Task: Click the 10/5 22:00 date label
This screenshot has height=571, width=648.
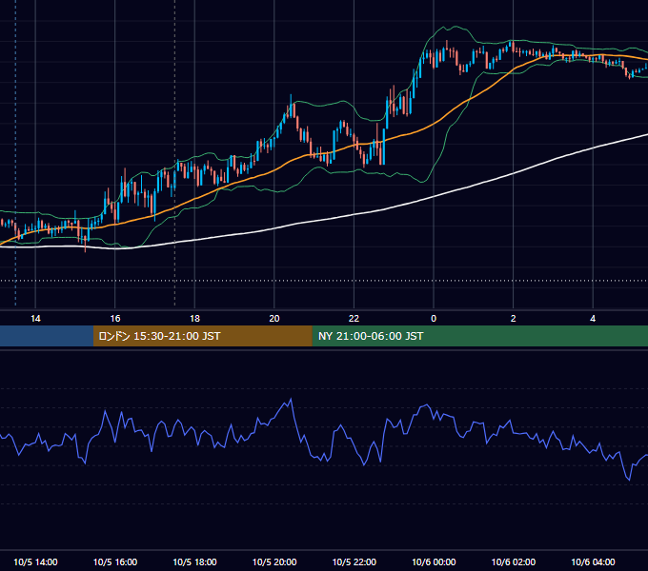Action: pyautogui.click(x=354, y=561)
